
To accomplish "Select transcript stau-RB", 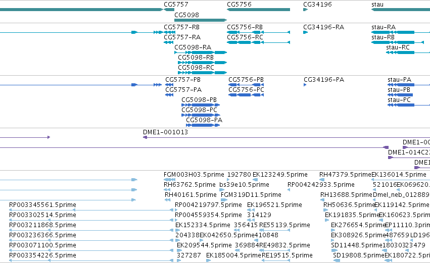I will pyautogui.click(x=383, y=37).
